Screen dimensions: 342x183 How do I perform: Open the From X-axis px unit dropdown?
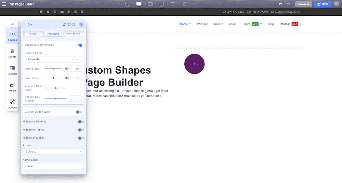point(78,69)
